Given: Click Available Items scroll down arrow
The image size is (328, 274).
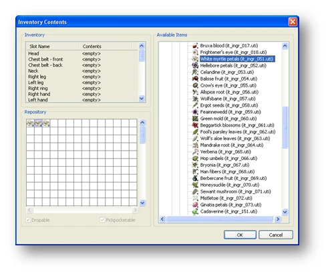Looking at the screenshot, I should 285,212.
